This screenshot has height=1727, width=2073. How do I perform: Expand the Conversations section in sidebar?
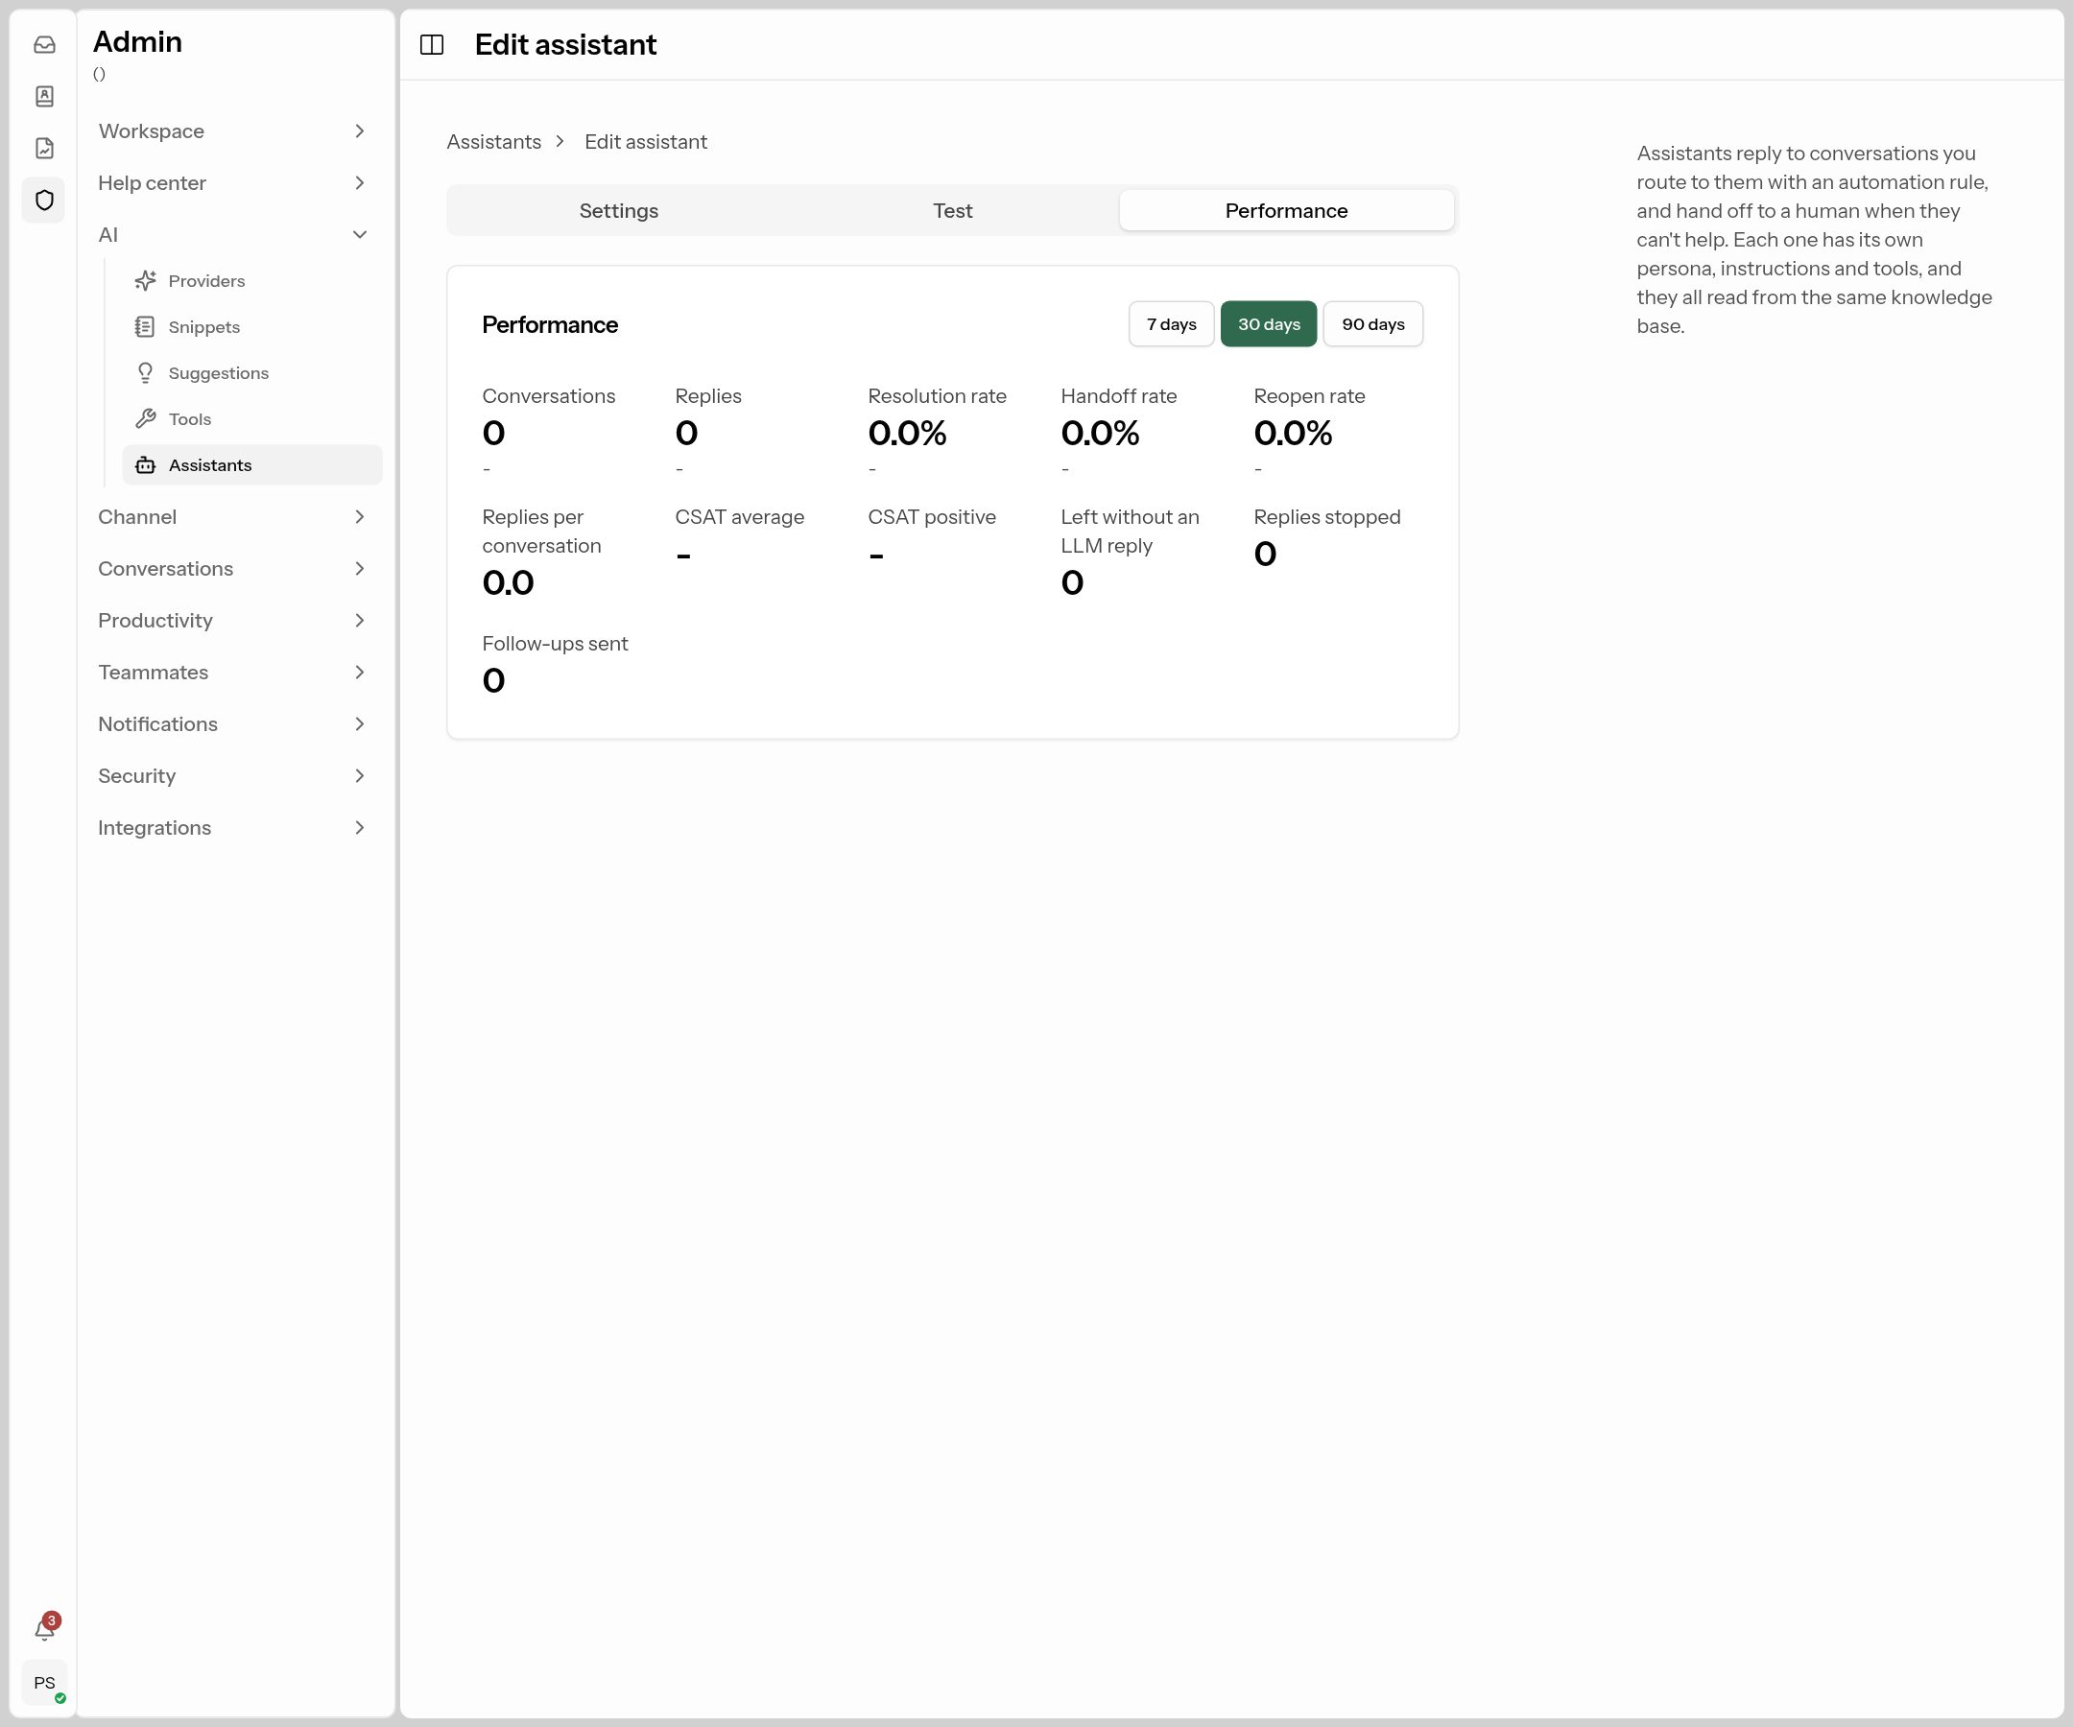(x=235, y=568)
